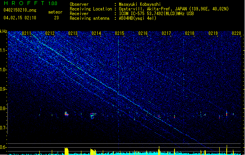Click the meteor count label
Image resolution: width=245 pixels, height=155 pixels.
pyautogui.click(x=55, y=12)
